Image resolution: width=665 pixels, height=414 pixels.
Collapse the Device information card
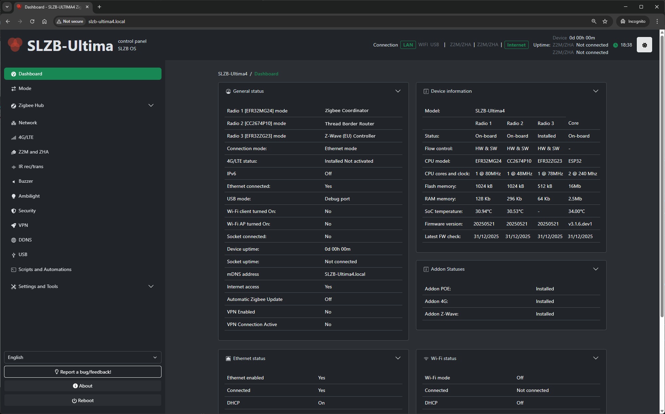click(595, 91)
